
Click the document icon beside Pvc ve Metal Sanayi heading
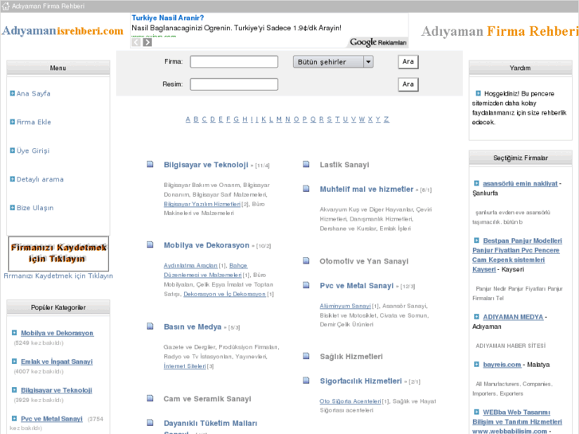[x=306, y=285]
